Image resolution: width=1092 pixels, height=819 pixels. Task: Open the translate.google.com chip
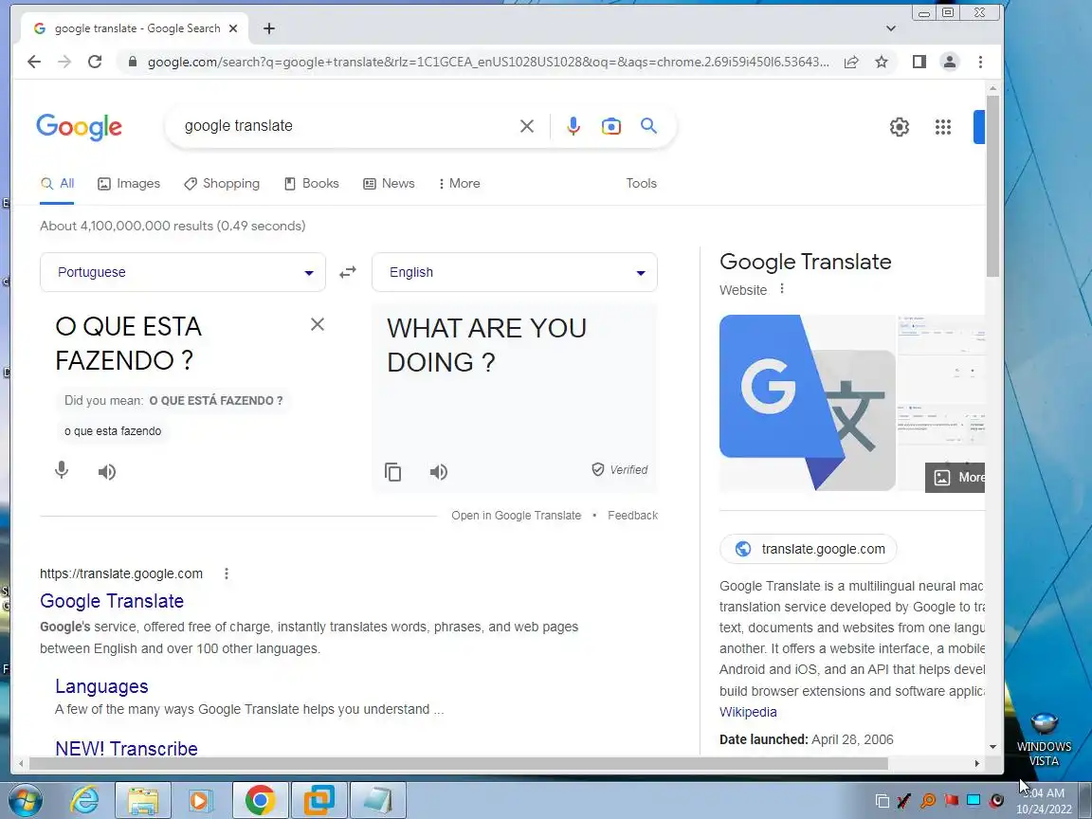pyautogui.click(x=809, y=549)
